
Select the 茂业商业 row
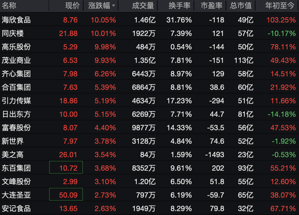17,60
